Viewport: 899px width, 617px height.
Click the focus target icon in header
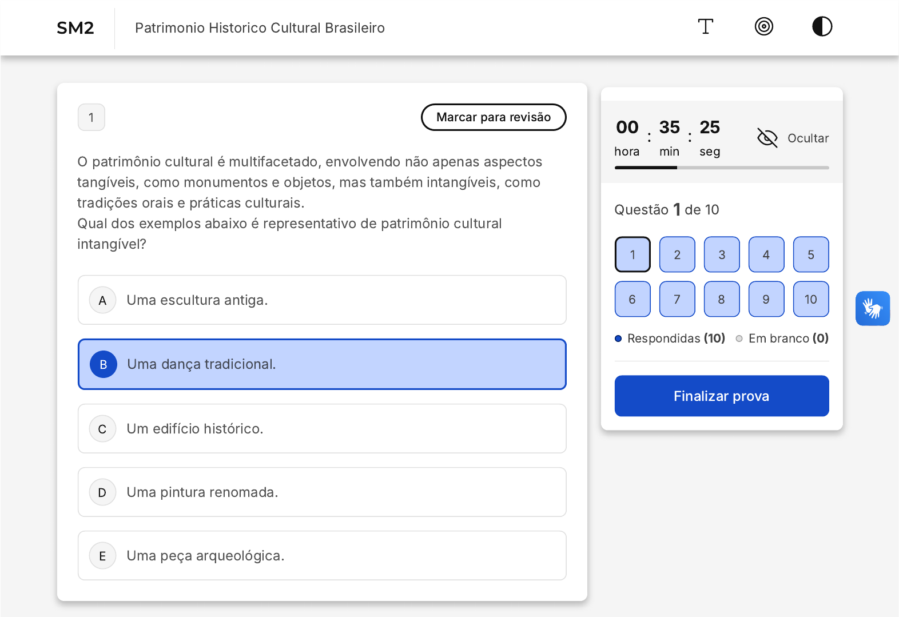763,27
